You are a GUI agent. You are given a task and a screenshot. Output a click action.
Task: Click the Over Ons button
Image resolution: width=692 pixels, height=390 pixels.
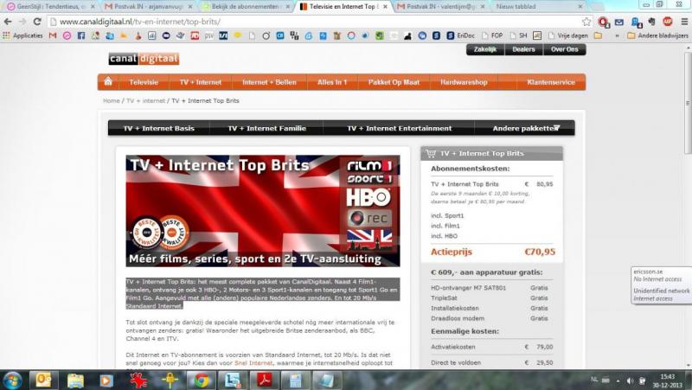[565, 49]
